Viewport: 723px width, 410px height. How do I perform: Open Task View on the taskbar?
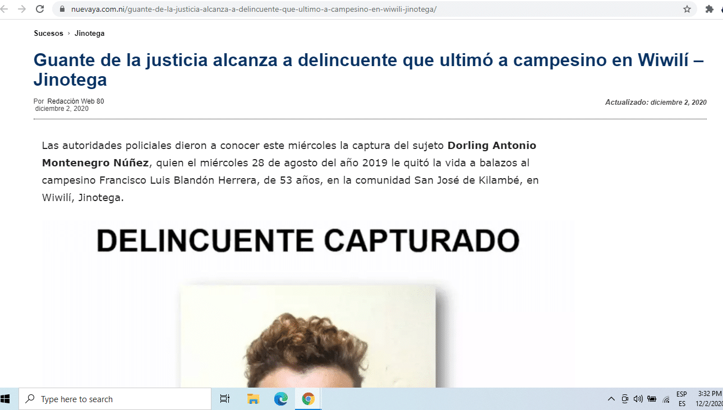tap(225, 399)
